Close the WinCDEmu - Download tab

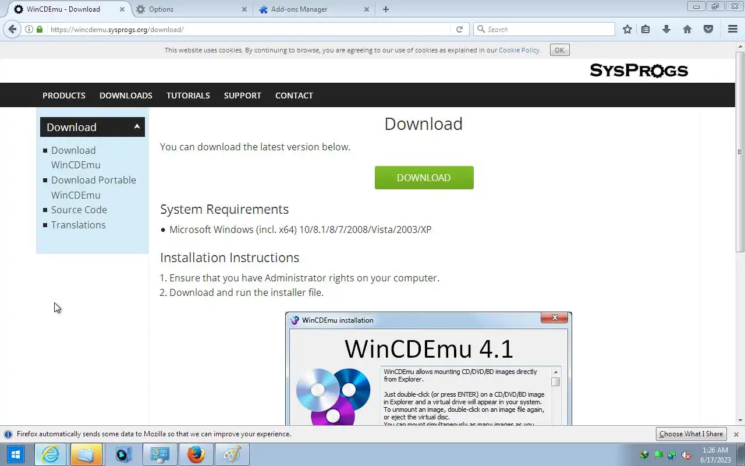point(121,9)
